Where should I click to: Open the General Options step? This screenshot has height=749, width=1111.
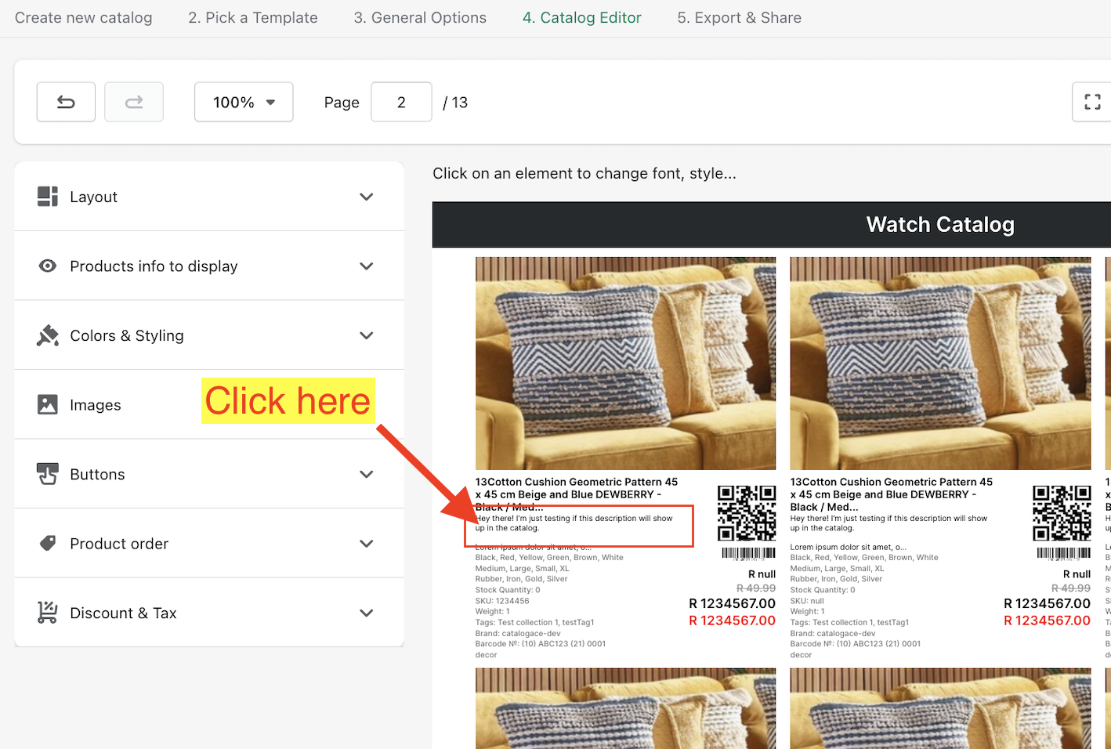tap(420, 18)
